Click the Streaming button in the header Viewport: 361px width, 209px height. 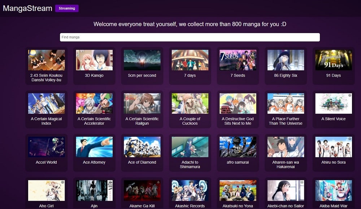67,8
